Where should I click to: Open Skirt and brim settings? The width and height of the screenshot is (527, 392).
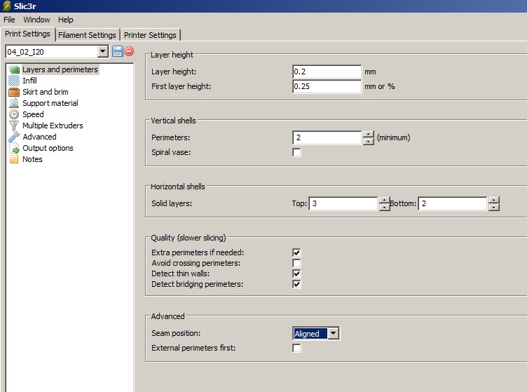click(x=45, y=92)
